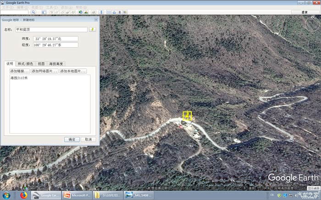Close the 新建地标 dialog with its X button

tap(96, 20)
